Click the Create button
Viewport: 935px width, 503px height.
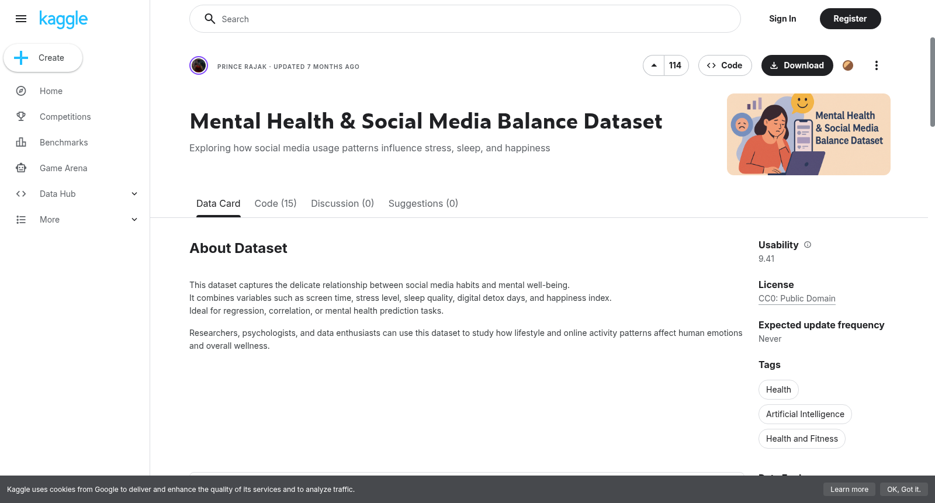click(43, 58)
